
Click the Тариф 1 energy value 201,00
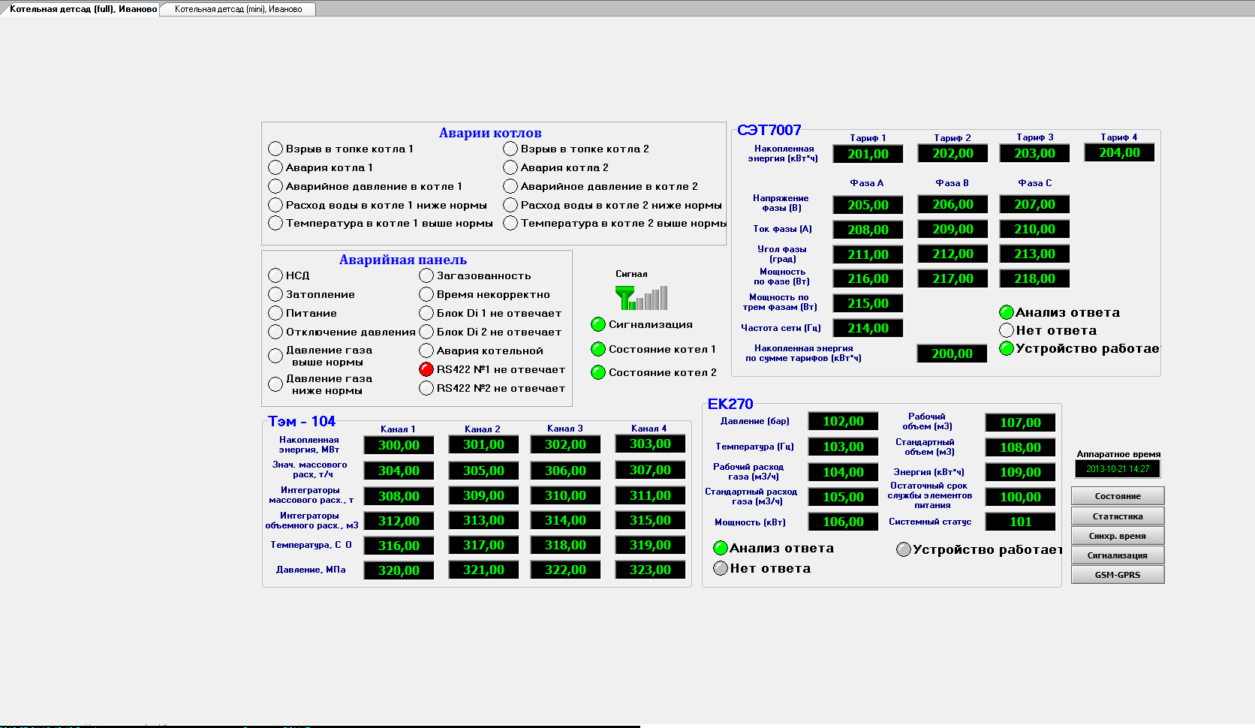tap(868, 154)
